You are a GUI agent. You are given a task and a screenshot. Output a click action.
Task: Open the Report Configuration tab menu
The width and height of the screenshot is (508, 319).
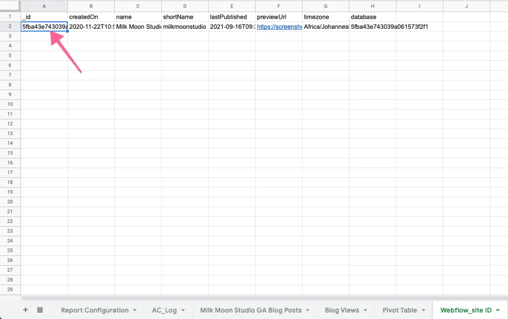pyautogui.click(x=135, y=310)
